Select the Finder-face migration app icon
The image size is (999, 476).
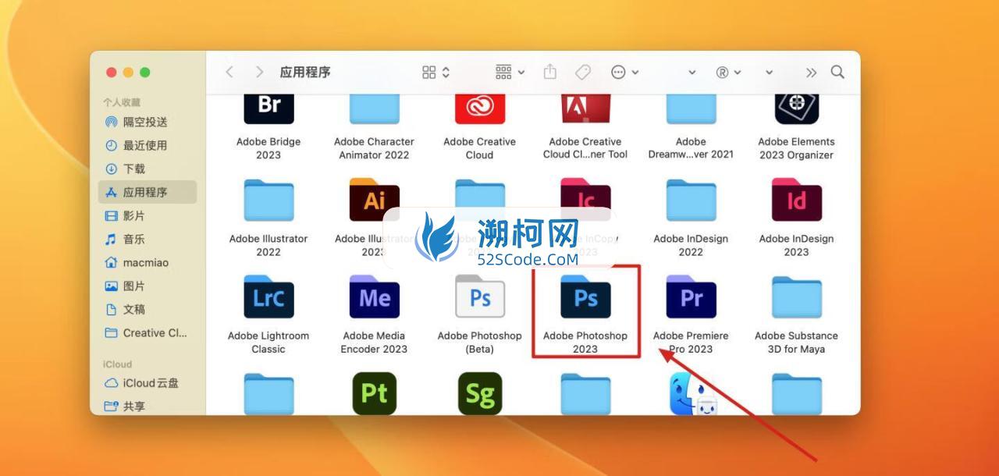[x=692, y=393]
